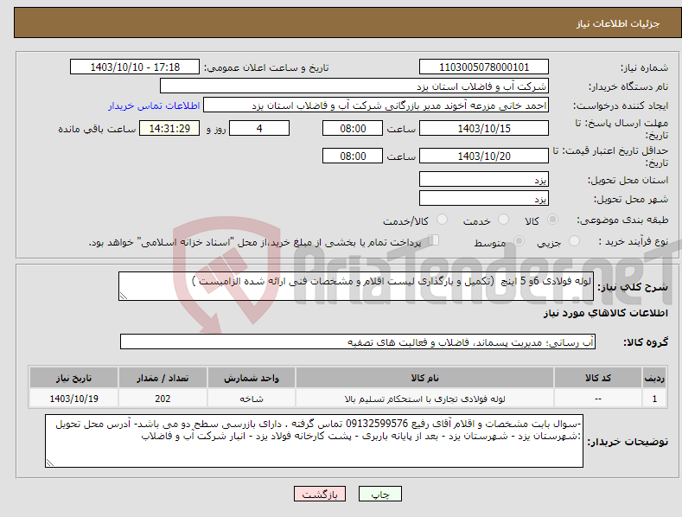Click the اطلاعات کالاهای مورد نیاز heading
682x517 pixels.
coord(606,313)
